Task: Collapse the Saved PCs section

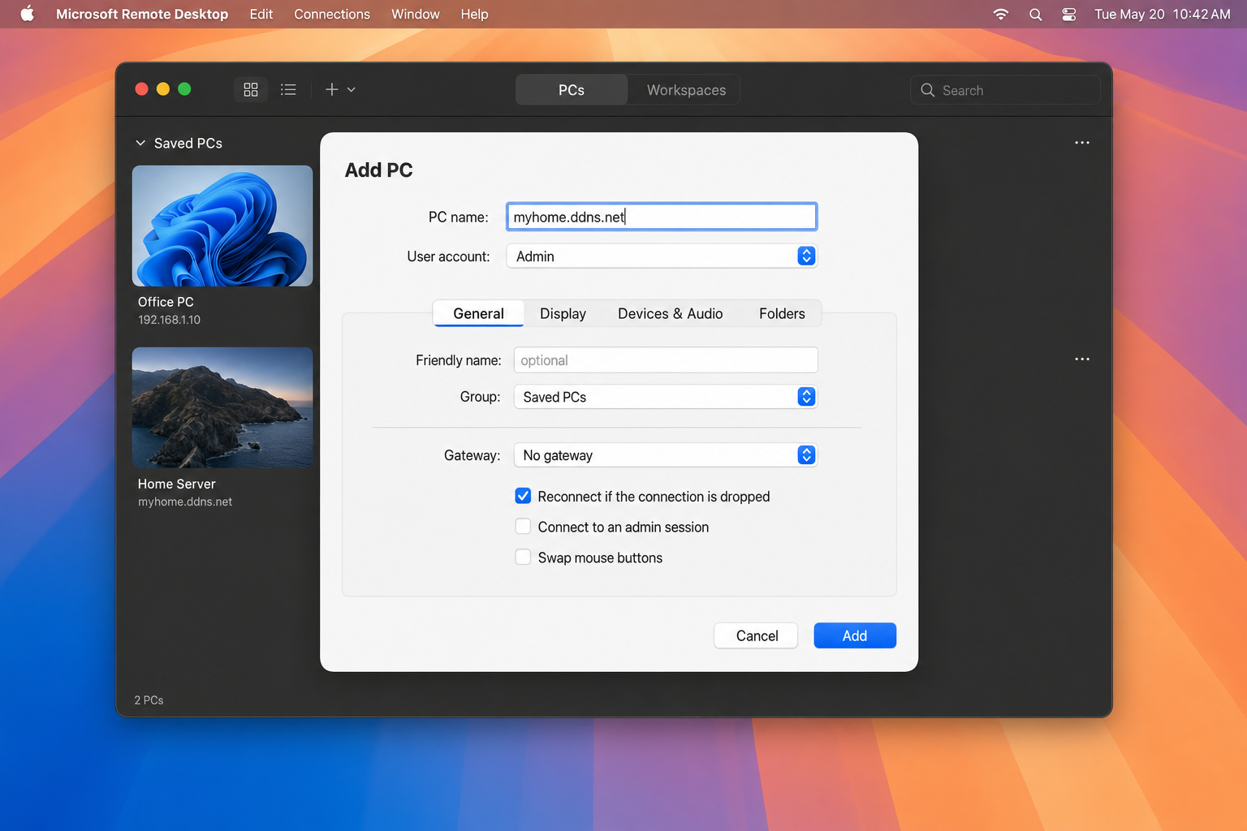Action: [x=140, y=143]
